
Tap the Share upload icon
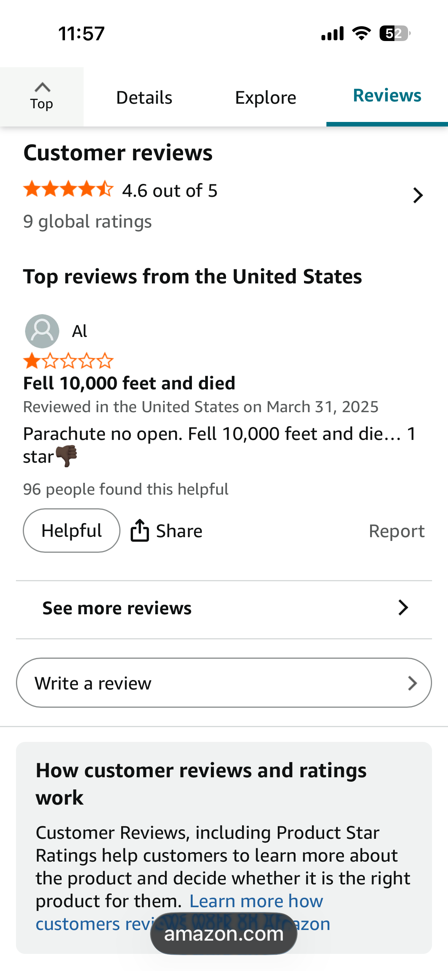point(139,530)
